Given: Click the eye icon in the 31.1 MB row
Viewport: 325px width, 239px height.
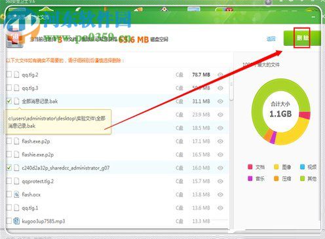Looking at the screenshot, I should (220, 101).
